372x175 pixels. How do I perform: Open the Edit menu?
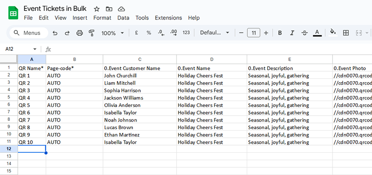44,18
